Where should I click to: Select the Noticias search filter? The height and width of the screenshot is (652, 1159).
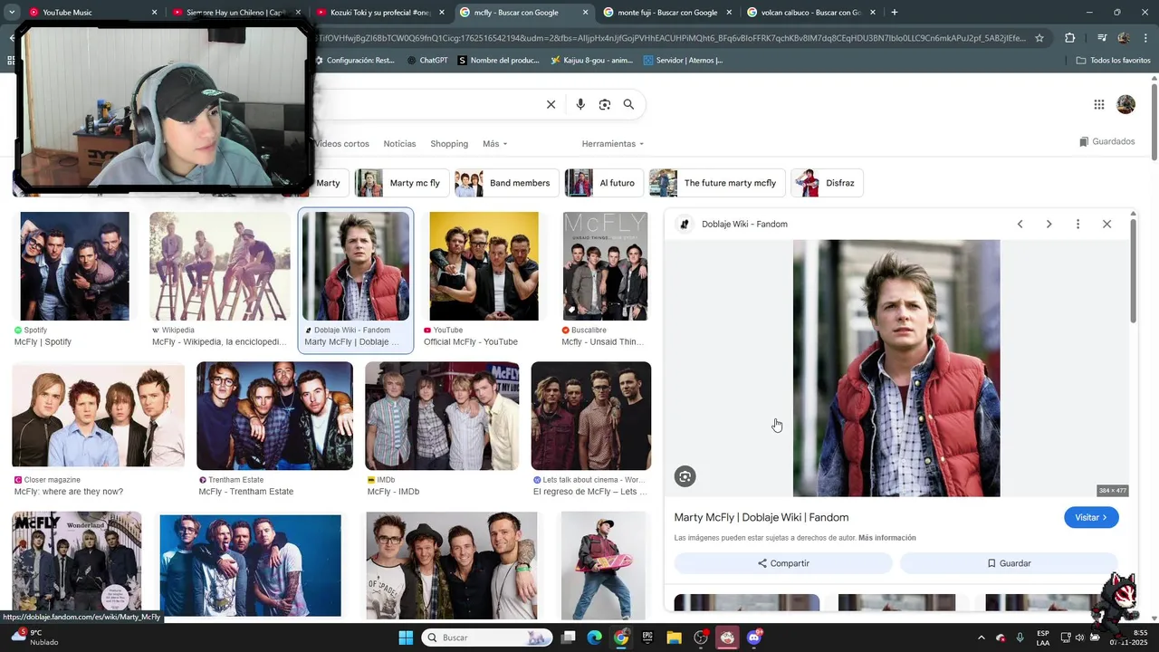point(399,144)
